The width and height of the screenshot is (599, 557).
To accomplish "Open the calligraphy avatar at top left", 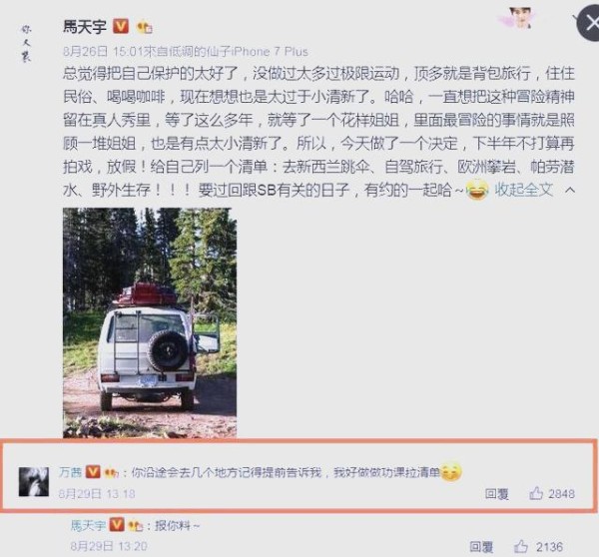I will pos(26,44).
